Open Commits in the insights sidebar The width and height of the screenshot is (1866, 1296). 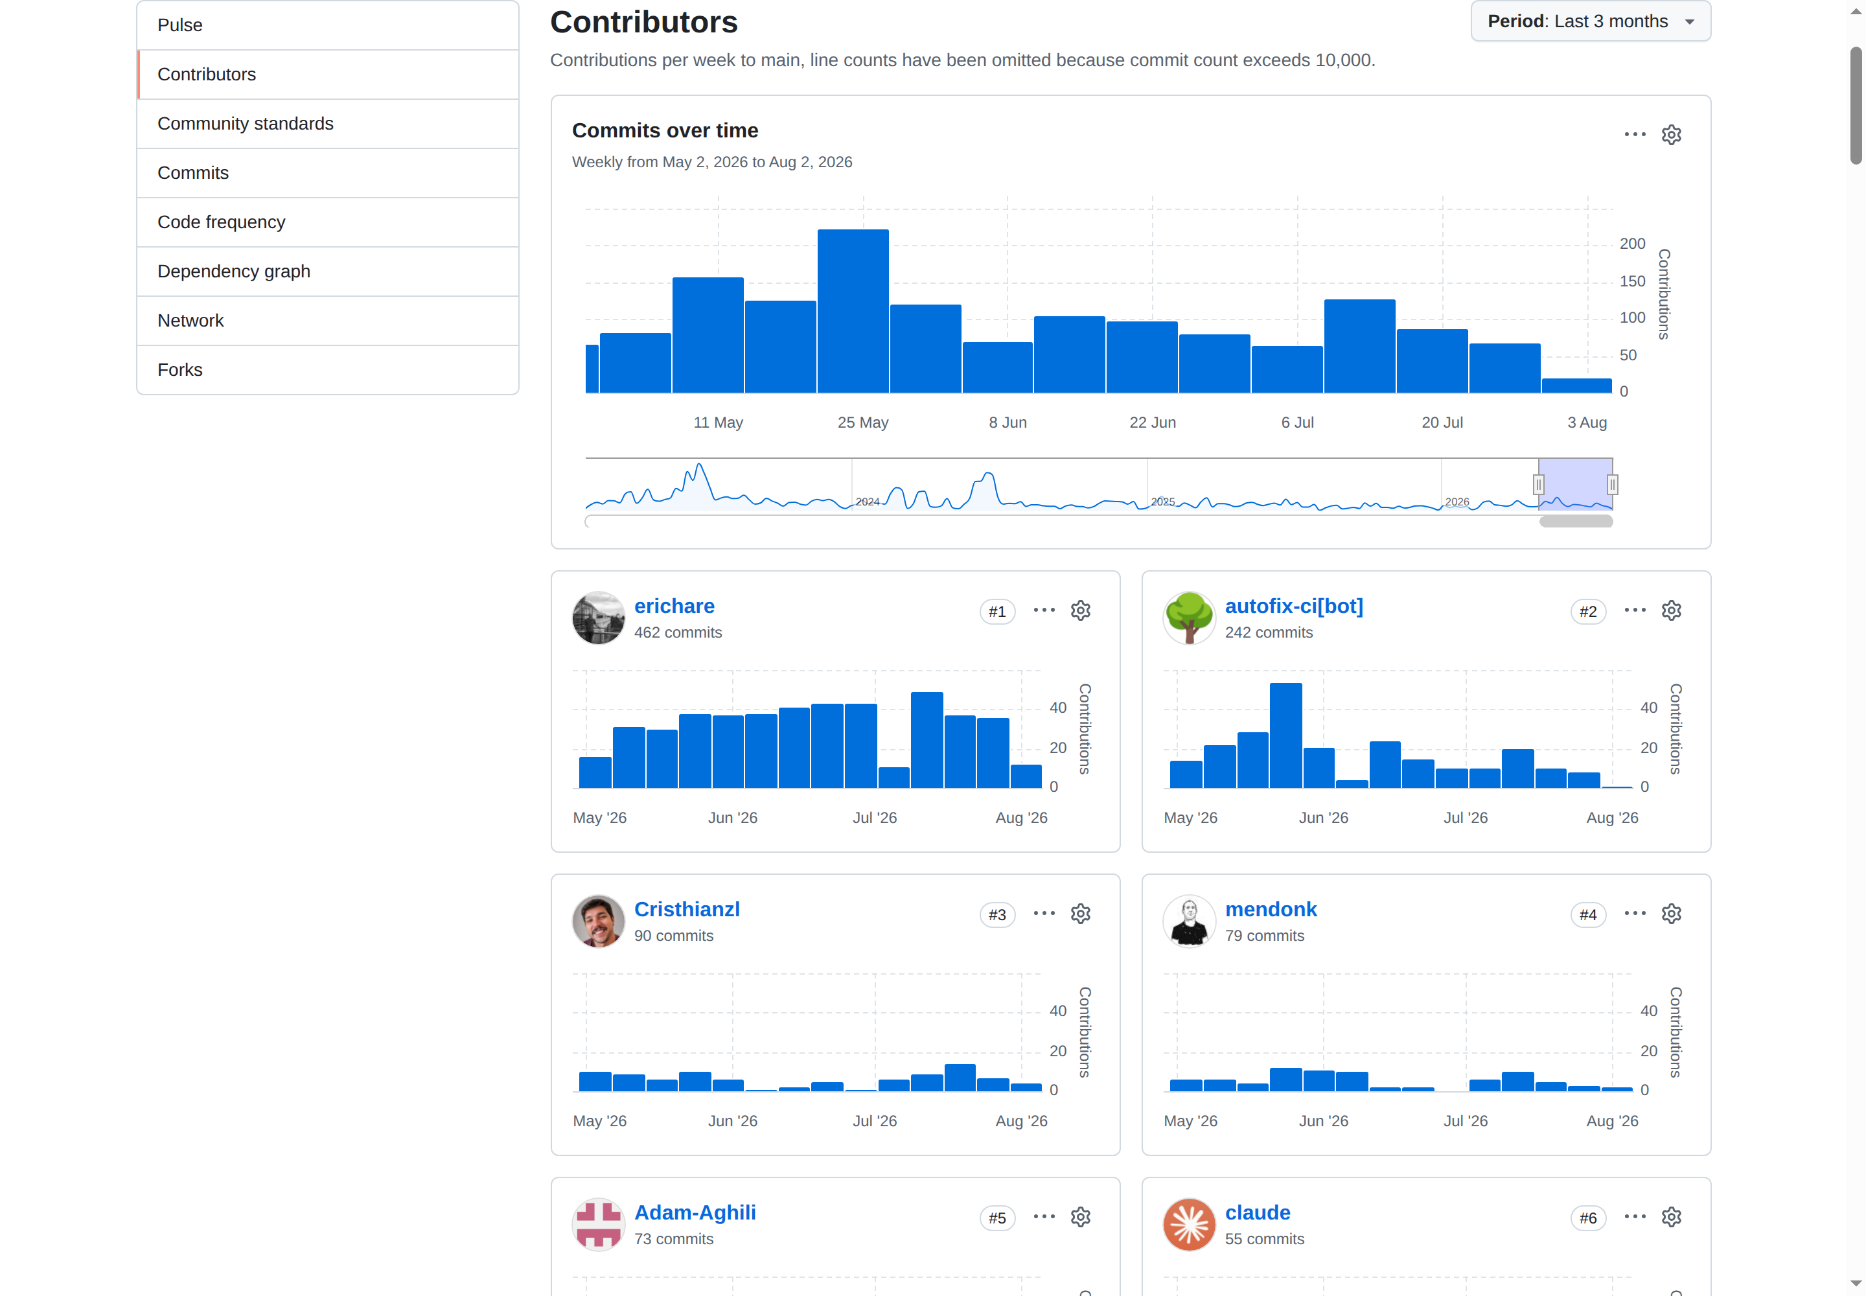(x=328, y=173)
